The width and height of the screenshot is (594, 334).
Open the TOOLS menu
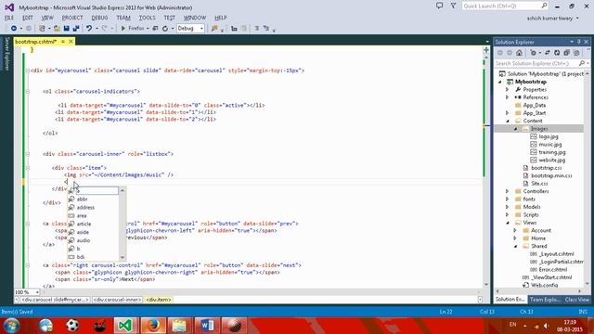pos(147,18)
